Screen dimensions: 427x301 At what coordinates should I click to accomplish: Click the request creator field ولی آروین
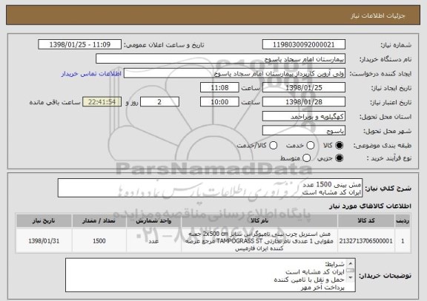(x=234, y=73)
